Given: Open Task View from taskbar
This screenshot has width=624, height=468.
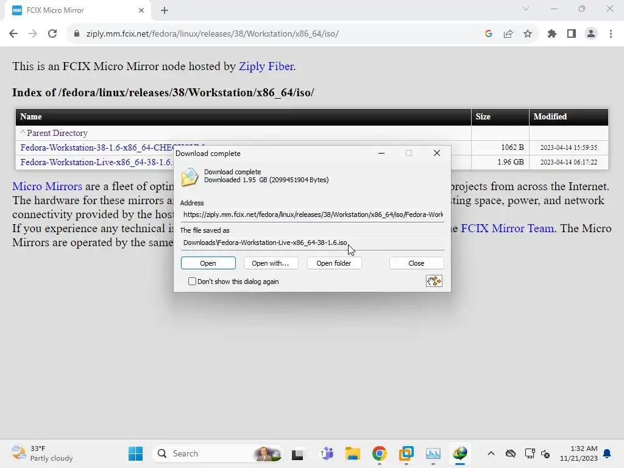Looking at the screenshot, I should click(297, 453).
